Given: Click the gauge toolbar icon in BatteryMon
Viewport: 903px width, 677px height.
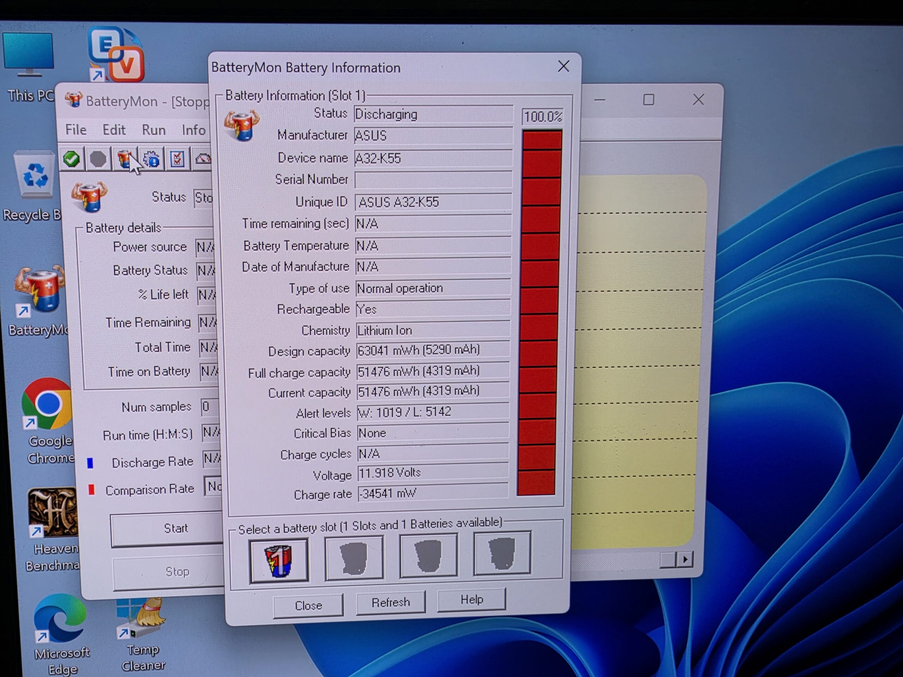Looking at the screenshot, I should (x=203, y=158).
